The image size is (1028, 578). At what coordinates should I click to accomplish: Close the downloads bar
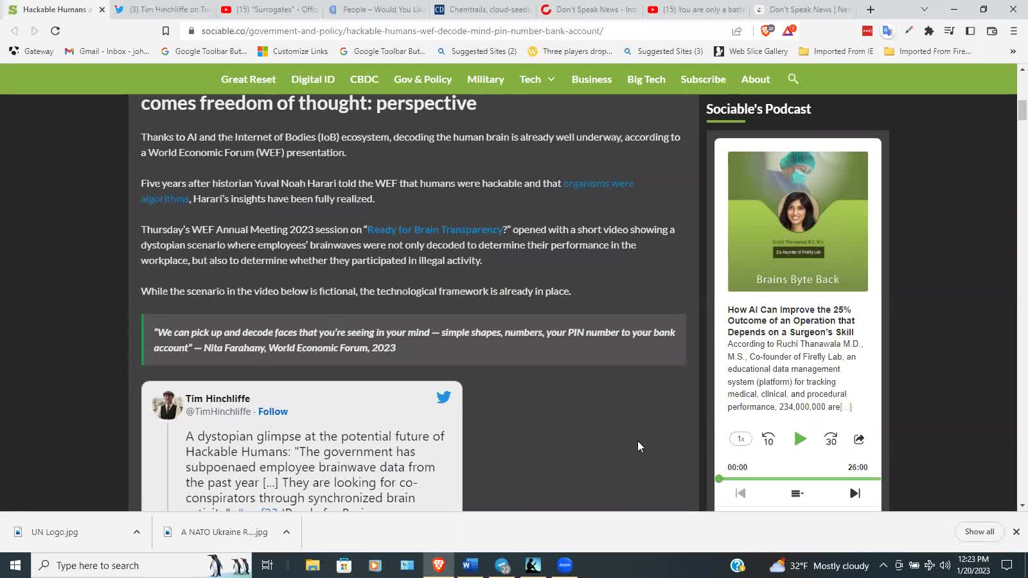click(x=1016, y=532)
